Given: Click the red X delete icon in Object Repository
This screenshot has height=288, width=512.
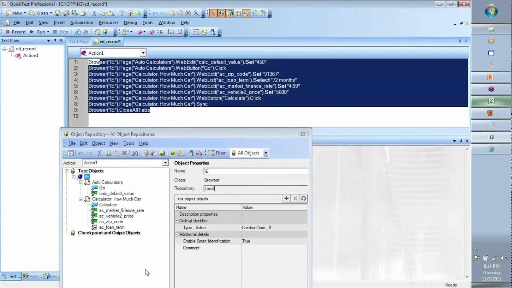Looking at the screenshot, I should [x=124, y=153].
